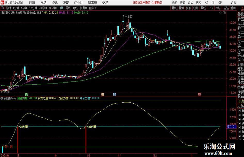Click the diamond icon above price axis

(x=220, y=13)
